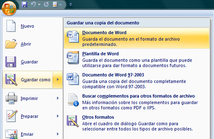
Task: Click the open folder icon for Abrir
Action: (x=11, y=43)
